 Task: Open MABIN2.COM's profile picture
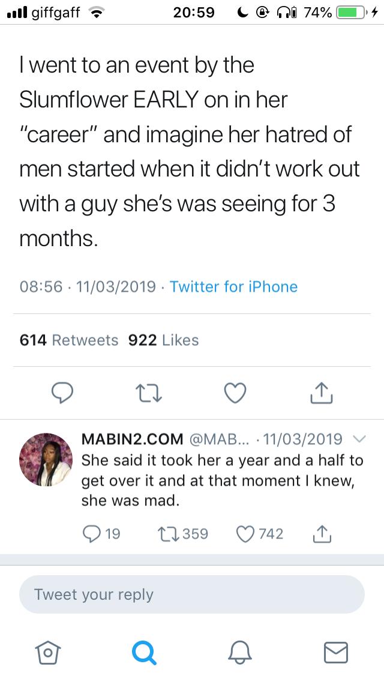(46, 459)
